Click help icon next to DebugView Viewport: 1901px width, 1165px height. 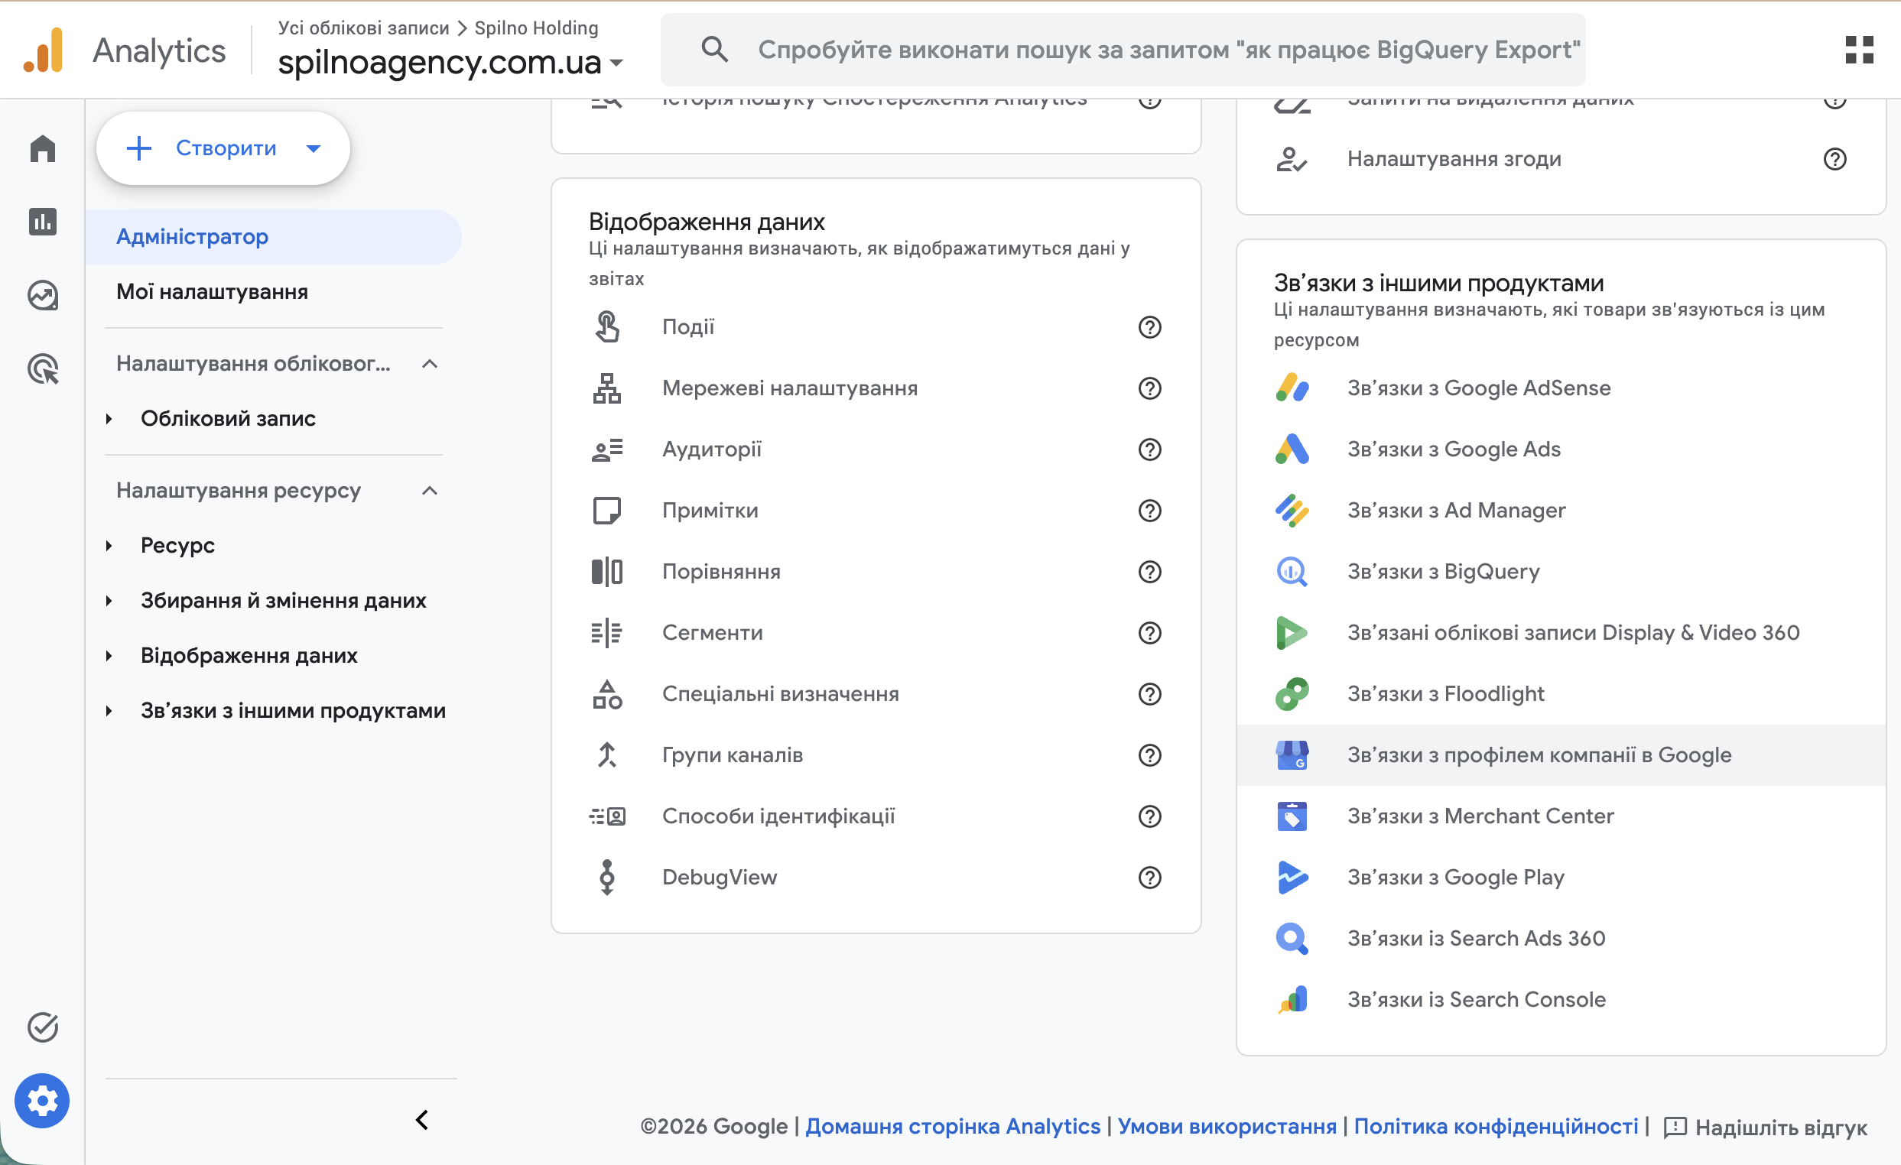pos(1149,877)
